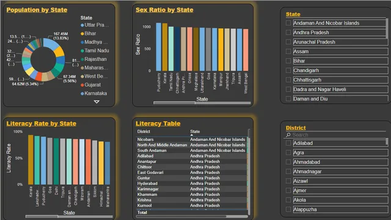Click the Bihar legend color dot
391x220 pixels.
pos(82,34)
